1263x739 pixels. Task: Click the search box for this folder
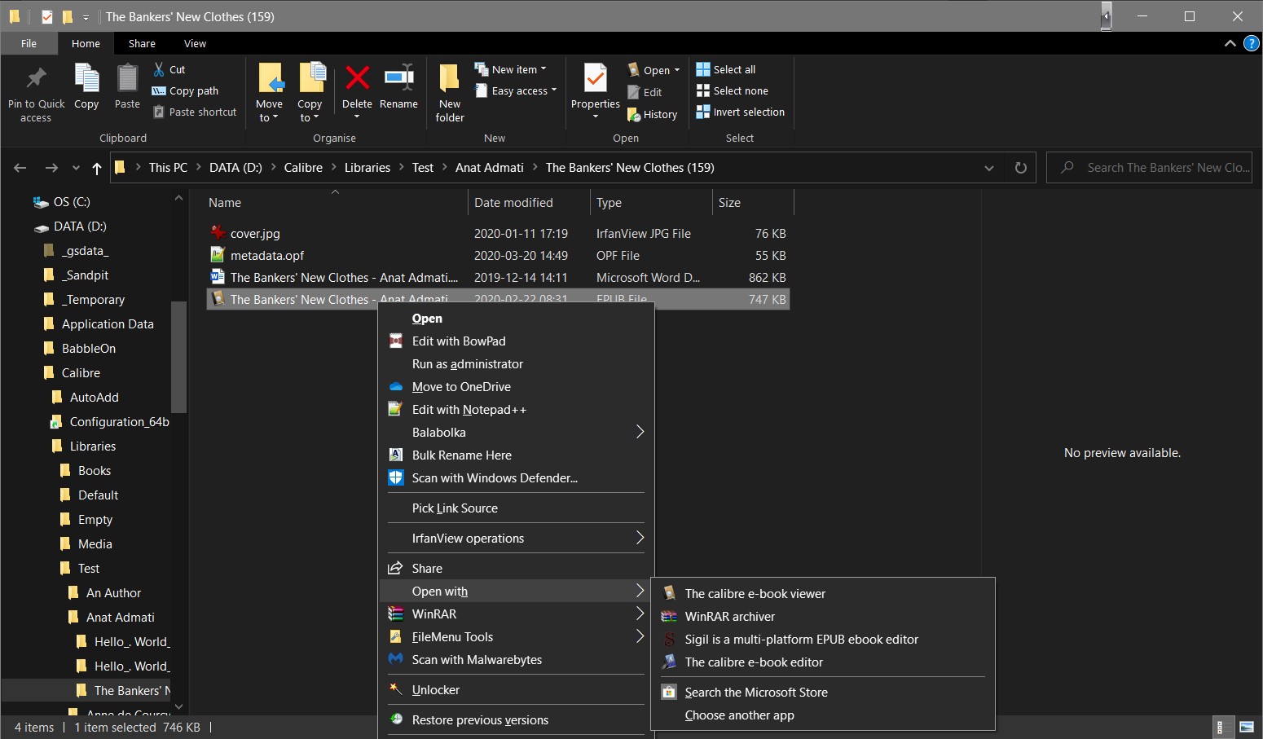tap(1149, 168)
